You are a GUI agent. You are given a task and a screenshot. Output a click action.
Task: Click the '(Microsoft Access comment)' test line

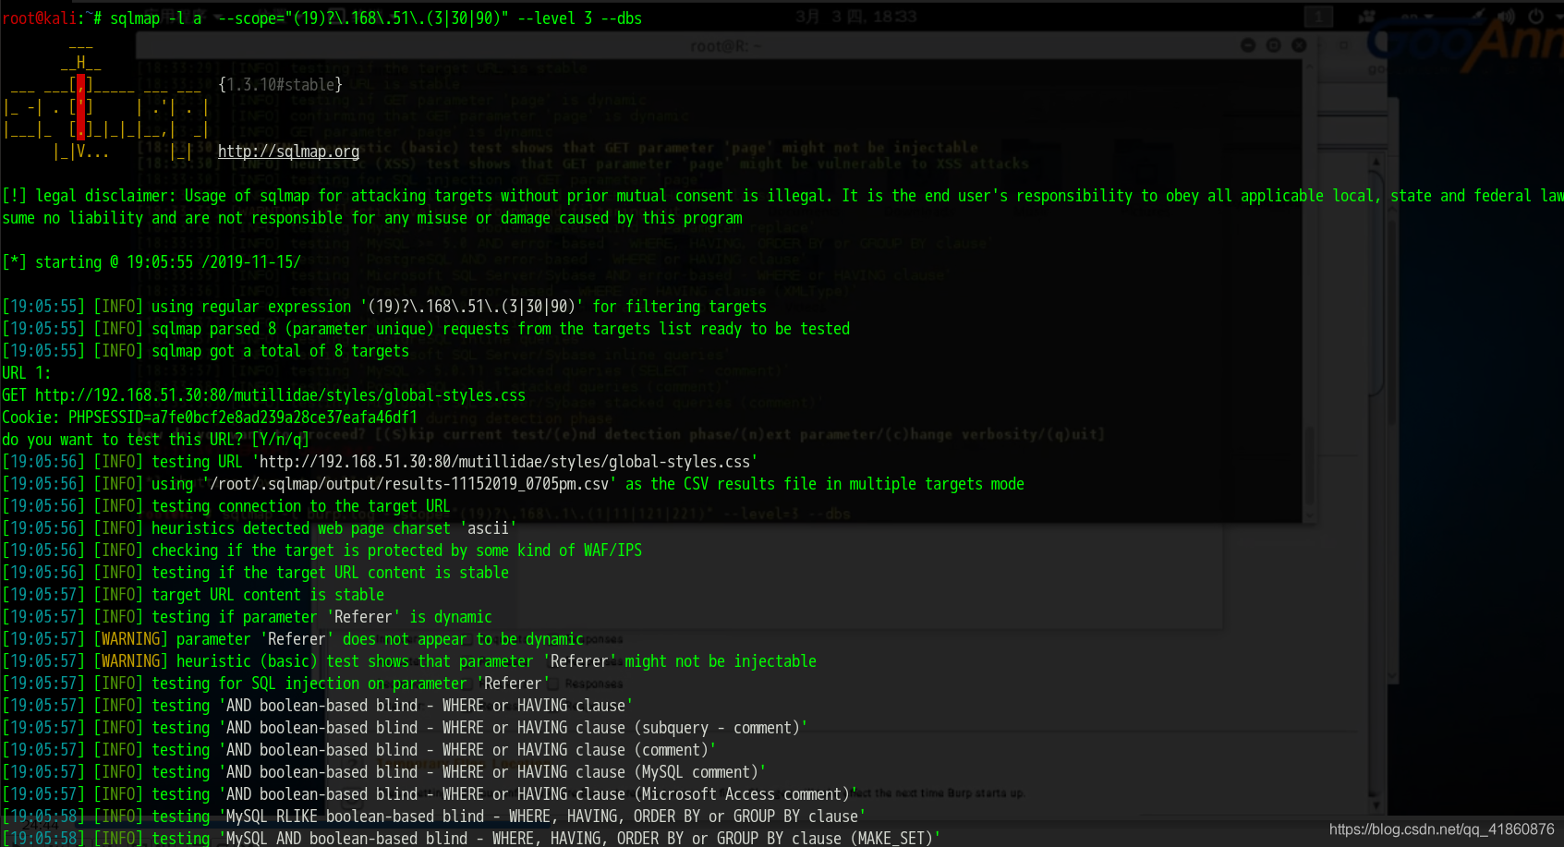(430, 794)
